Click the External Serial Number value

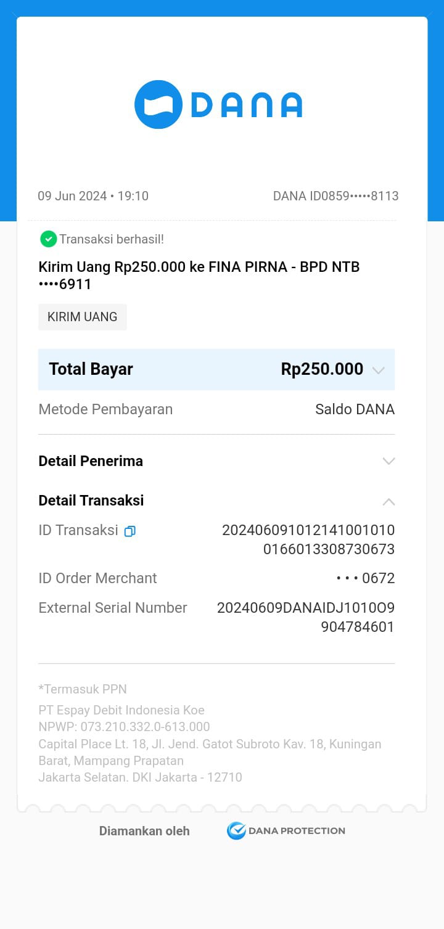tap(306, 617)
